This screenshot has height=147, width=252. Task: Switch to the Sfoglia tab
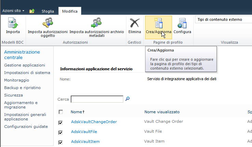[x=48, y=11]
